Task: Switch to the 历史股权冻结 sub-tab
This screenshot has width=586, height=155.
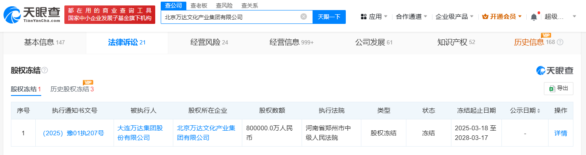Action: 72,89
